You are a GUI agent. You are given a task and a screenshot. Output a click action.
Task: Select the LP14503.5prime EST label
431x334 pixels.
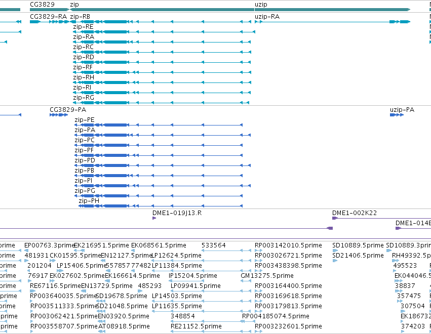(177, 296)
